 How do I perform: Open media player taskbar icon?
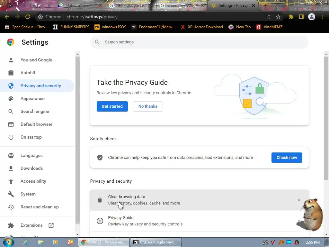(55, 242)
